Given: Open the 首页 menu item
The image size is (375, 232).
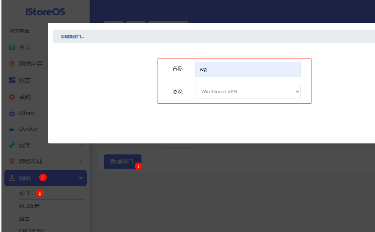Looking at the screenshot, I should click(x=25, y=47).
